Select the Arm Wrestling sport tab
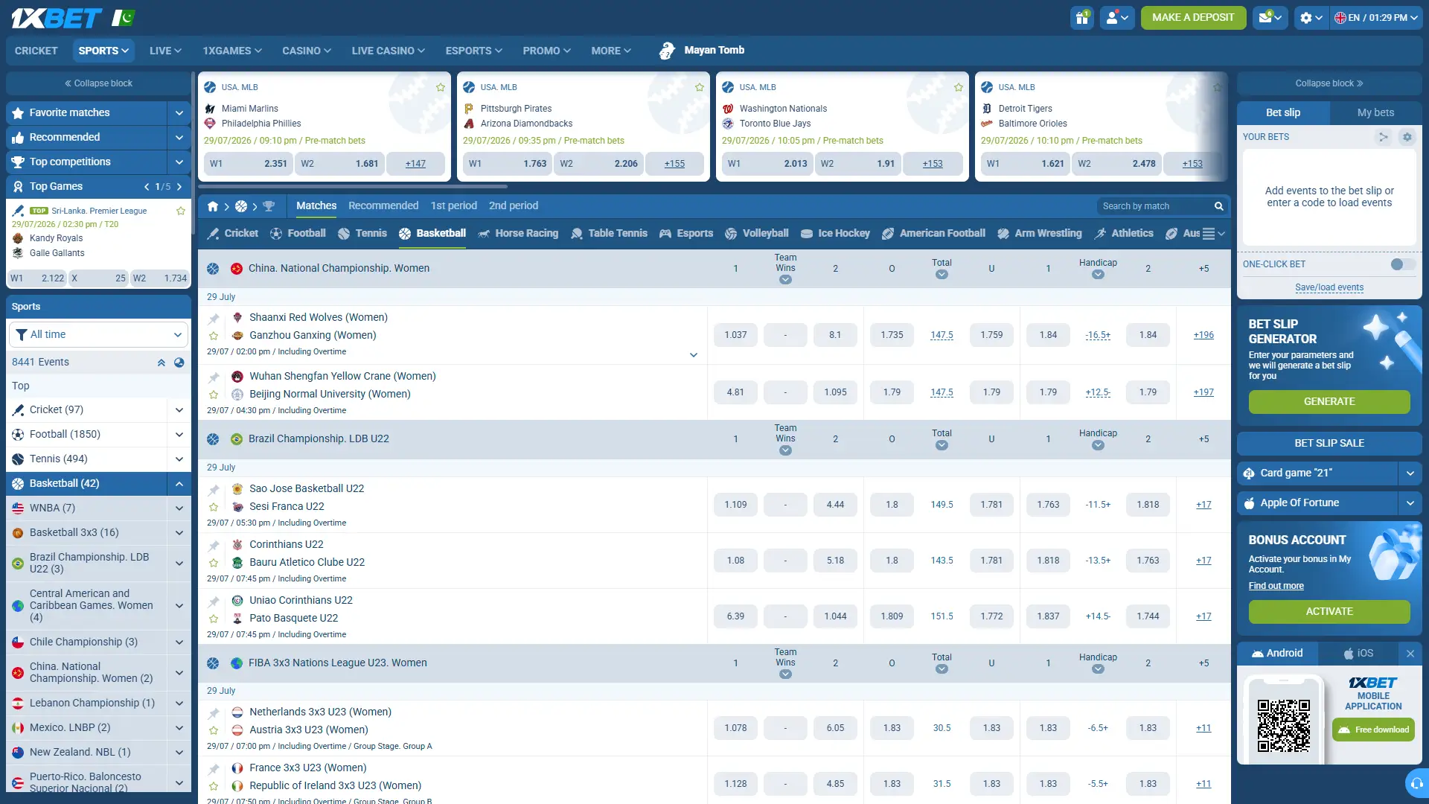This screenshot has height=804, width=1429. coord(1039,234)
